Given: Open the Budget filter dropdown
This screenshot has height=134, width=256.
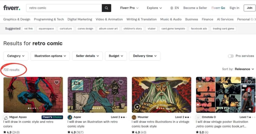Looking at the screenshot, I should [x=116, y=56].
